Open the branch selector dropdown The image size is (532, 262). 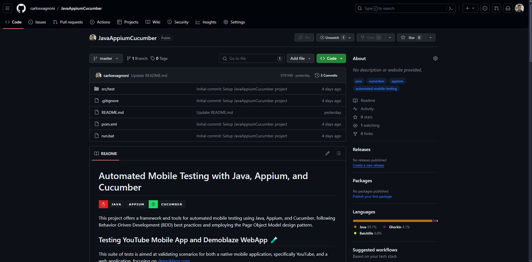point(106,58)
